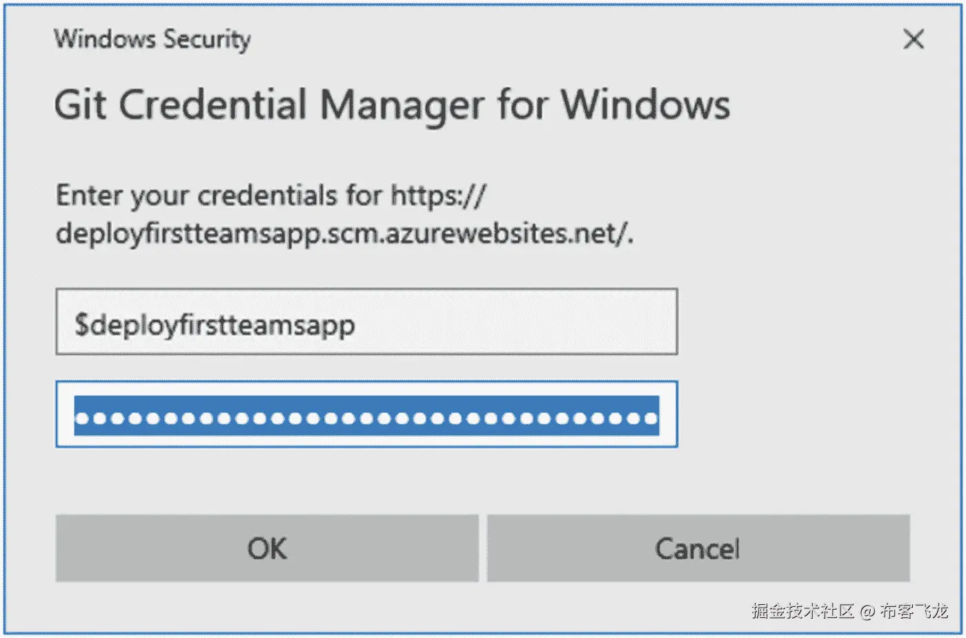966x638 pixels.
Task: Close the Windows Security dialog
Action: point(914,39)
